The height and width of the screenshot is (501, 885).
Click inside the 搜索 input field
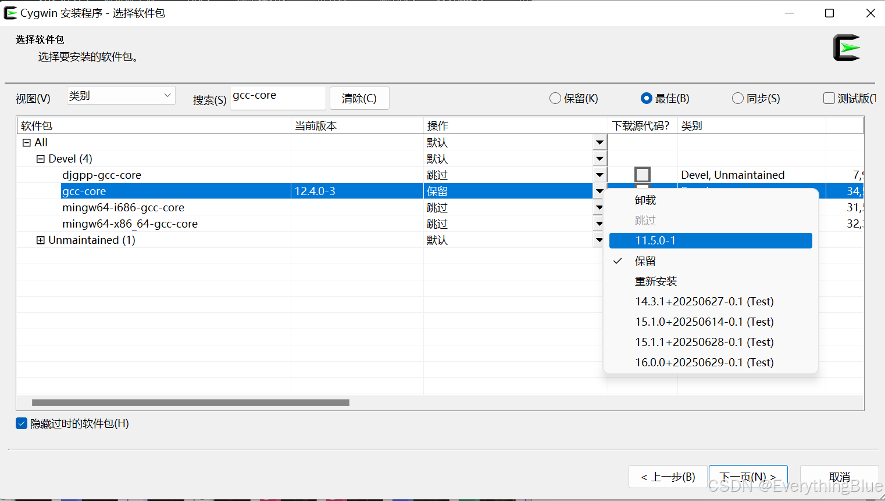click(277, 98)
